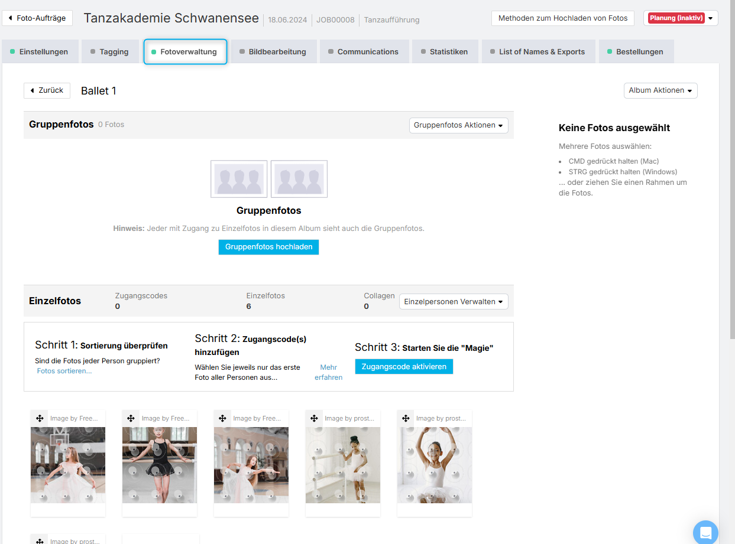Click the Mehr erfahren link

329,372
